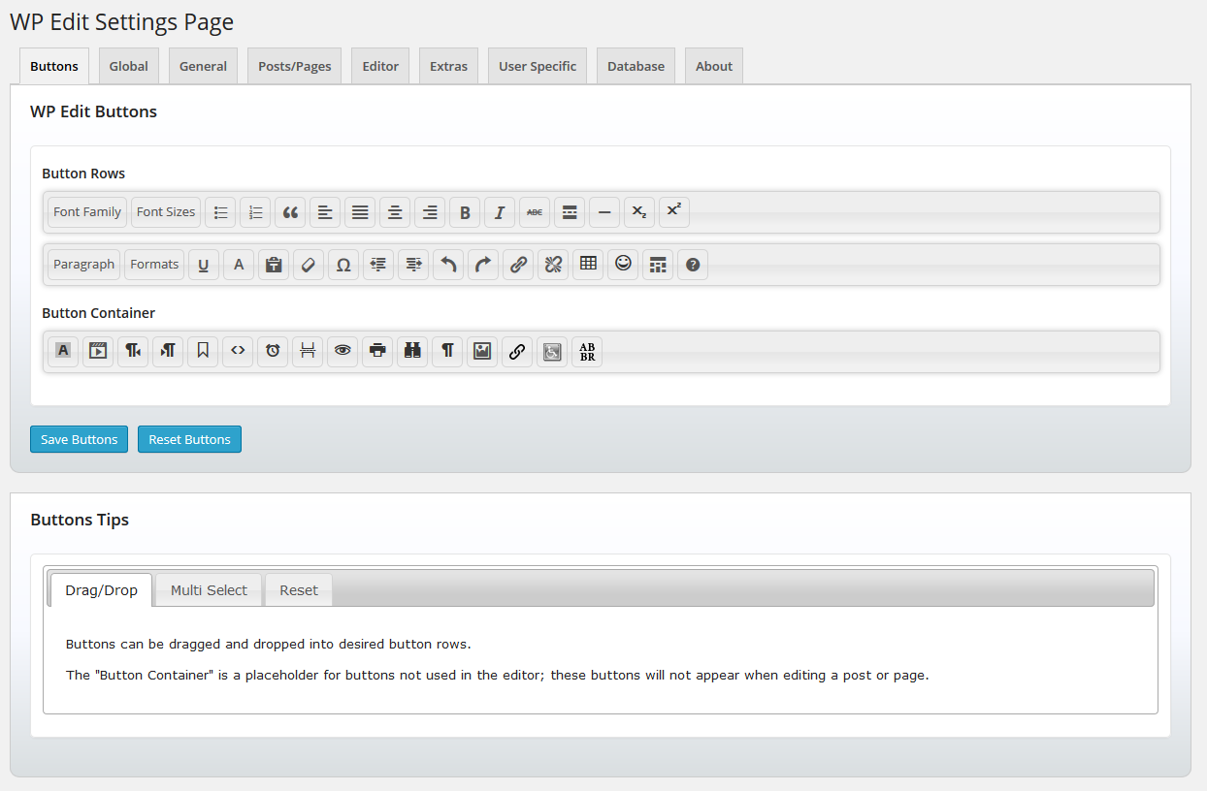Click the special character omega icon
This screenshot has width=1207, height=791.
tap(343, 265)
